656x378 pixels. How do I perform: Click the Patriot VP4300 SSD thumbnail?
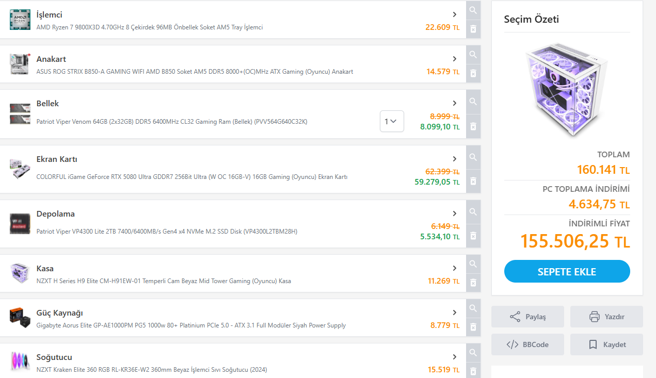(20, 224)
